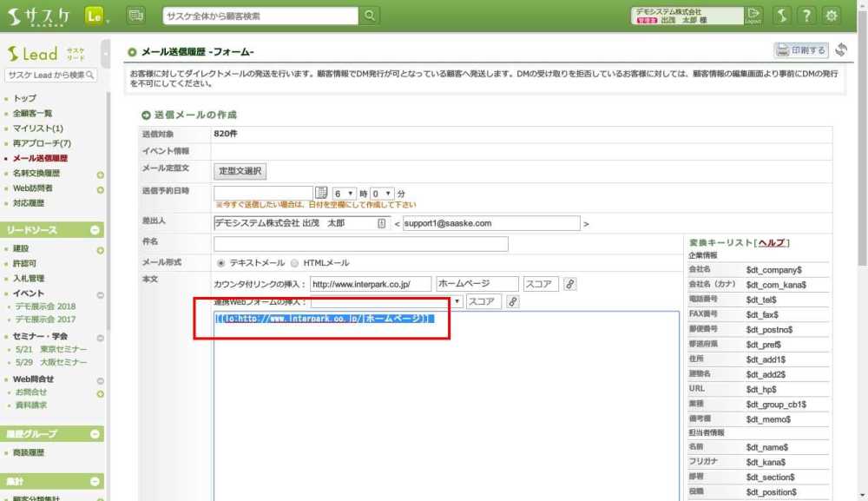Click the refresh icon beside 印刷する
Viewport: 868px width, 501px height.
tap(841, 49)
